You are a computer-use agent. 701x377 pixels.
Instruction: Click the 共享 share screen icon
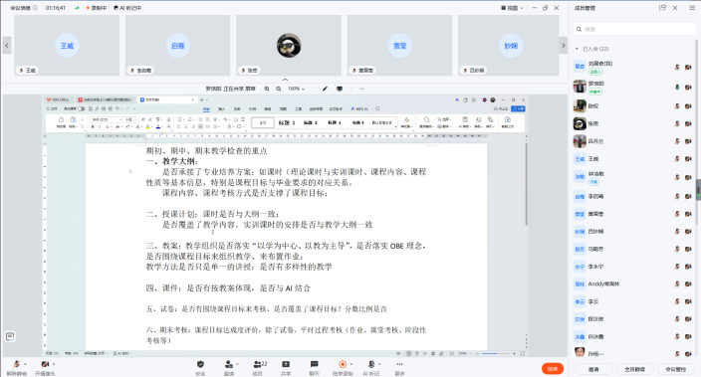pos(286,364)
